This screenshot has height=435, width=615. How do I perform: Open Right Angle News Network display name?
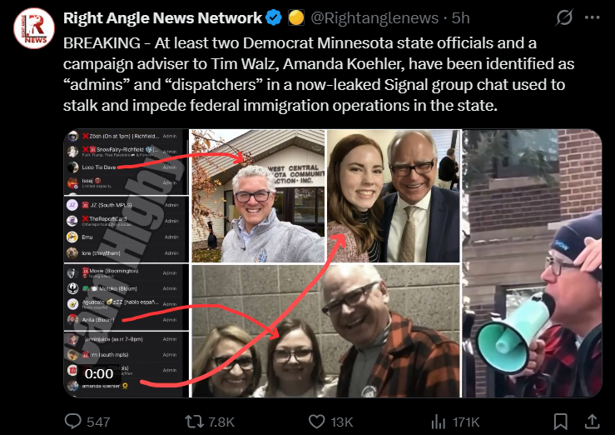point(162,18)
